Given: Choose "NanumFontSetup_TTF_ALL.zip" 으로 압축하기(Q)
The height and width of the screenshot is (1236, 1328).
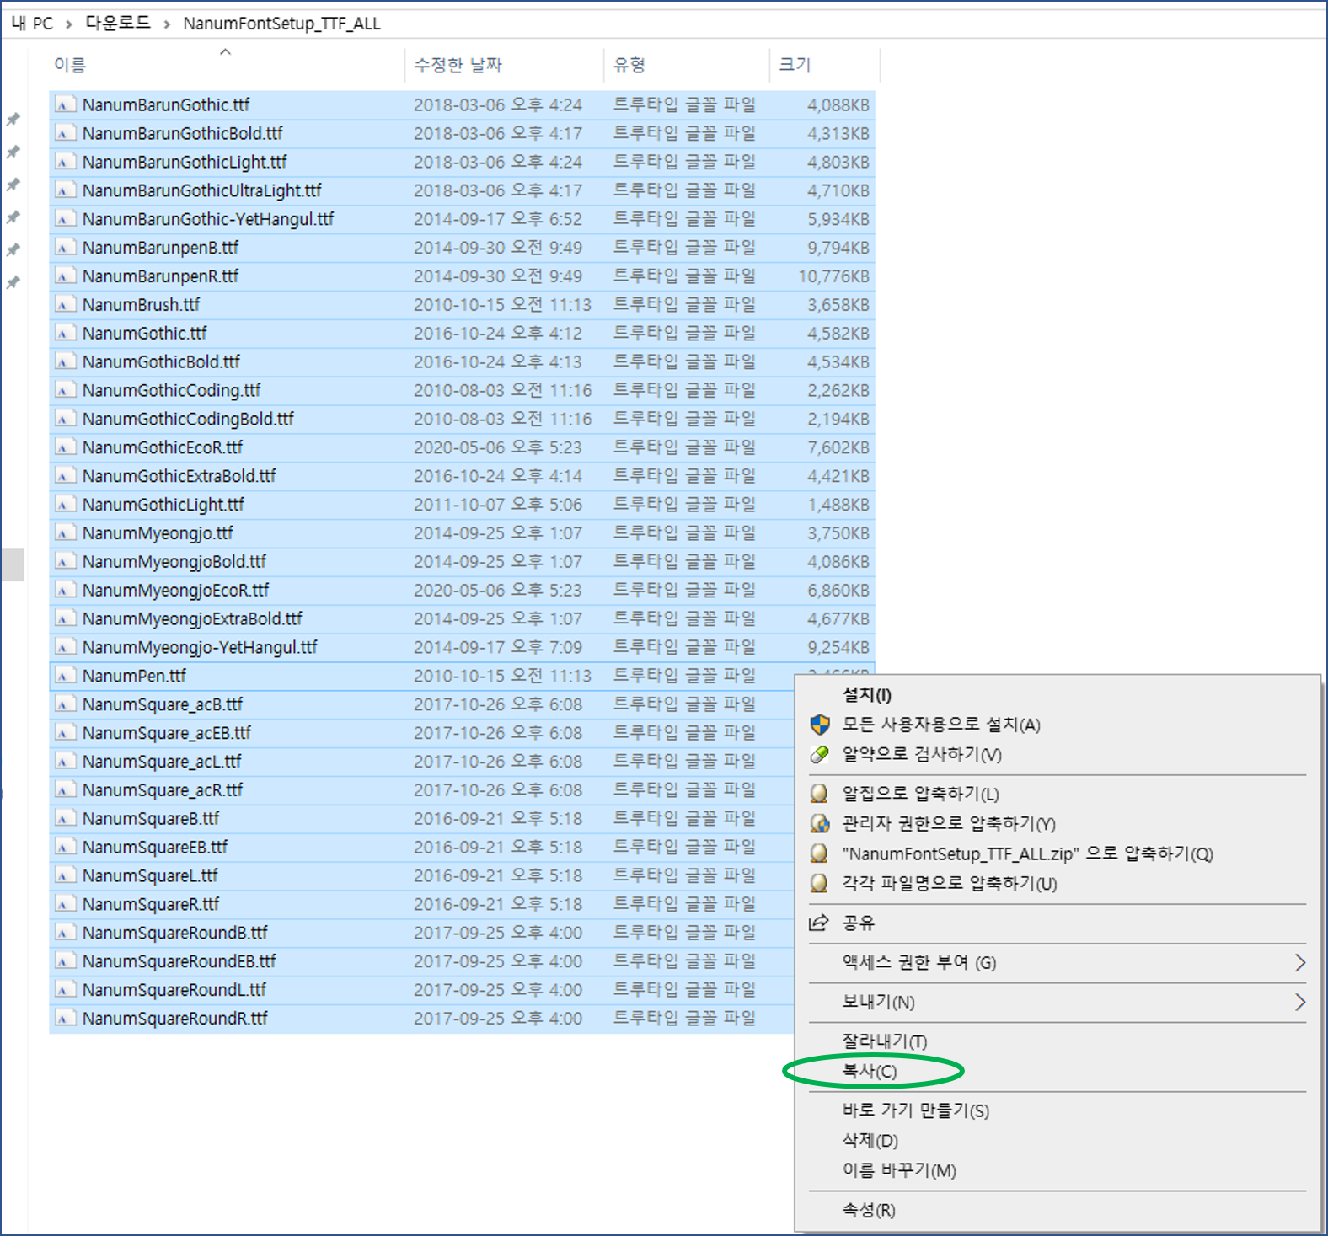Looking at the screenshot, I should 1028,853.
